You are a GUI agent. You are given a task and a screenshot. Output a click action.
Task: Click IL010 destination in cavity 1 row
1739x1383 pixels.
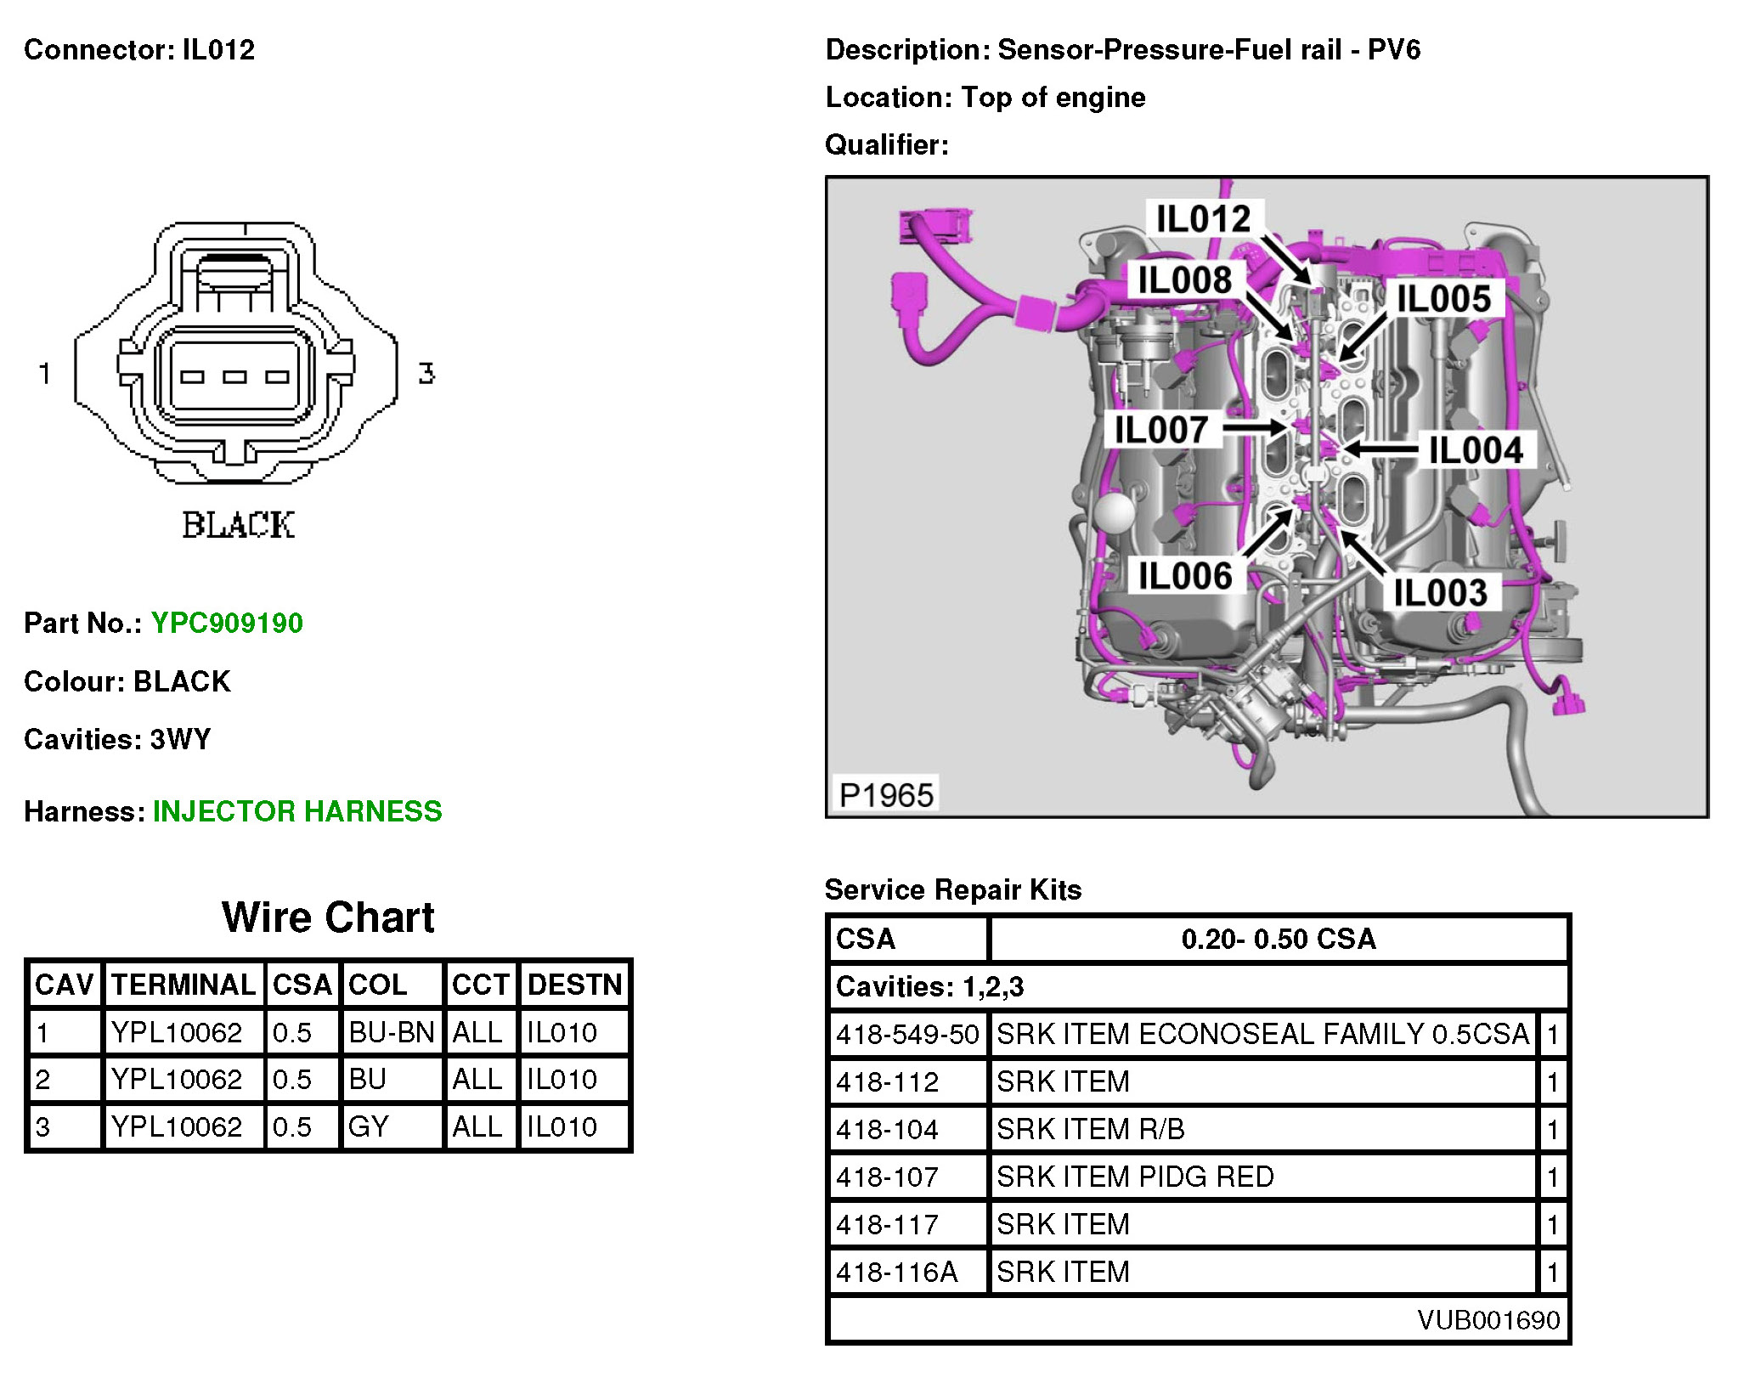coord(562,1032)
